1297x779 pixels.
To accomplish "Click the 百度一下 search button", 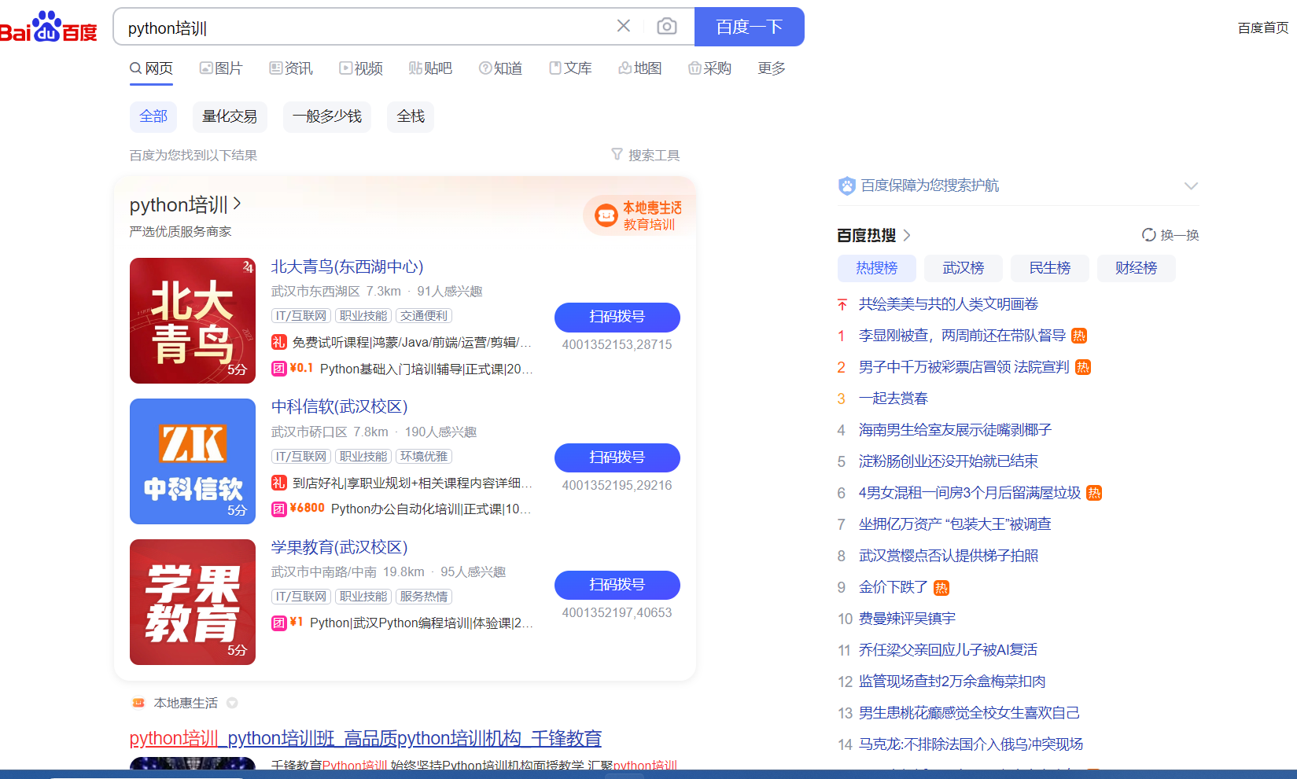I will 750,27.
